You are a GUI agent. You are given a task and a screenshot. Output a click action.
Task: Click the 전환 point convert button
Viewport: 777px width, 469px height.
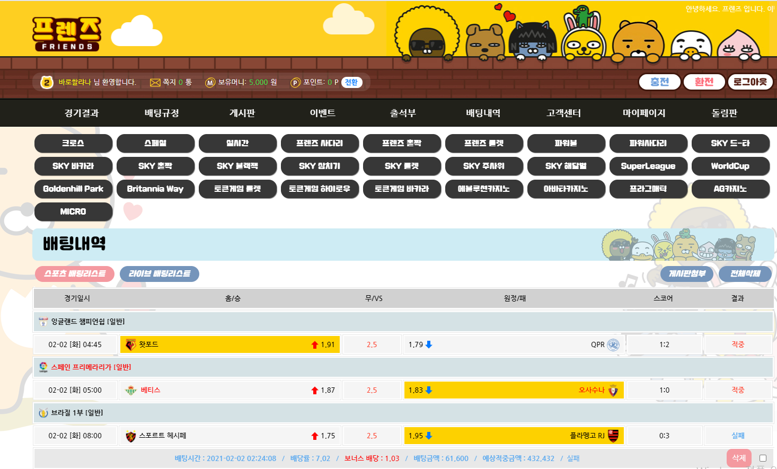(x=351, y=83)
